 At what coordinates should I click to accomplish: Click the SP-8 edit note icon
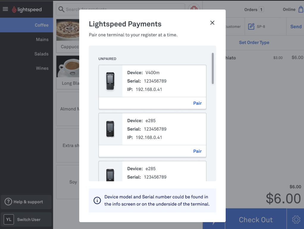pyautogui.click(x=251, y=26)
